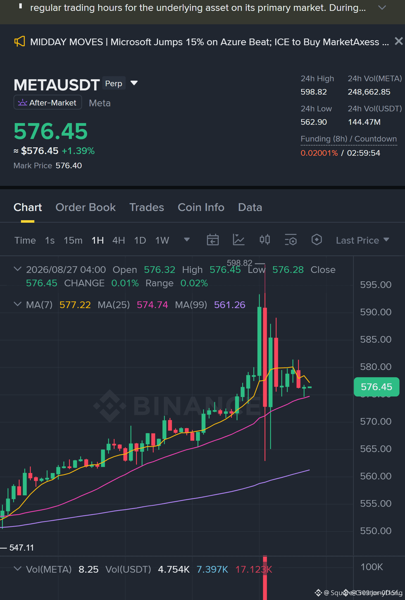This screenshot has height=600, width=405.
Task: Open the hexagon chart preferences icon
Action: point(316,240)
